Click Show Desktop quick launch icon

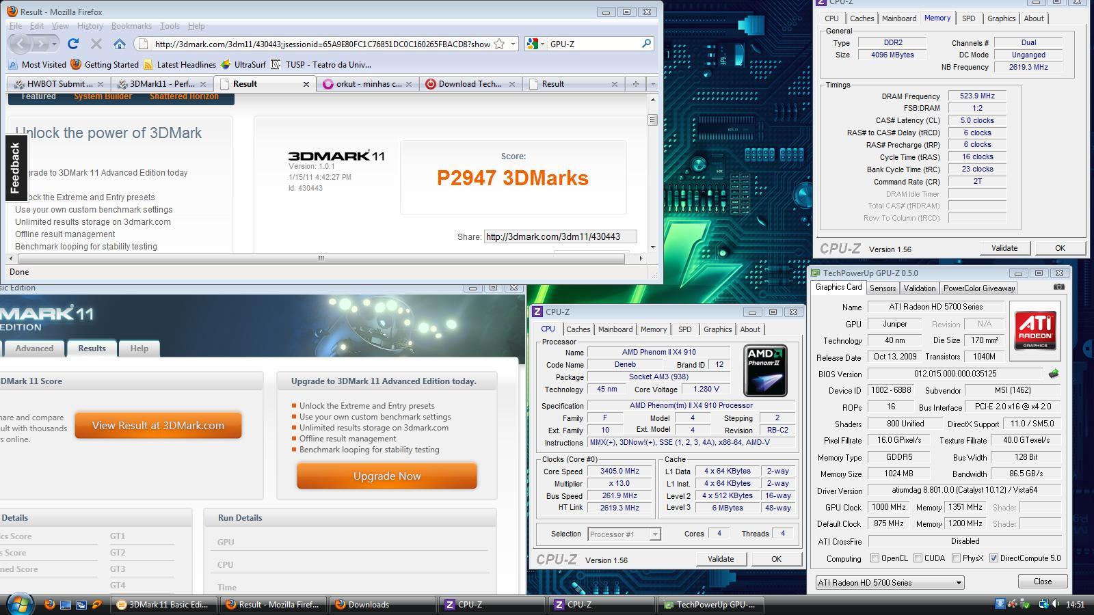66,605
